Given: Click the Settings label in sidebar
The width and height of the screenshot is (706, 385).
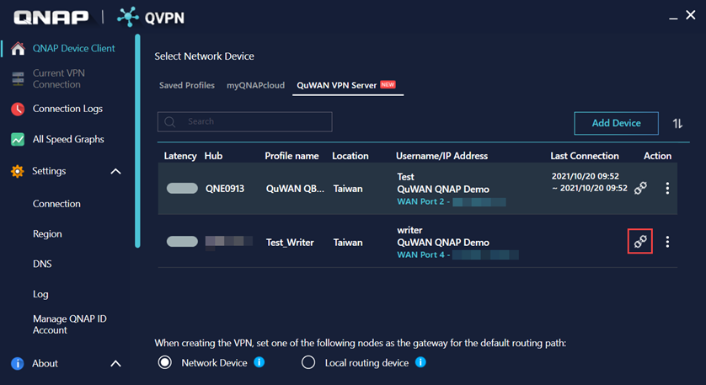Looking at the screenshot, I should tap(49, 171).
